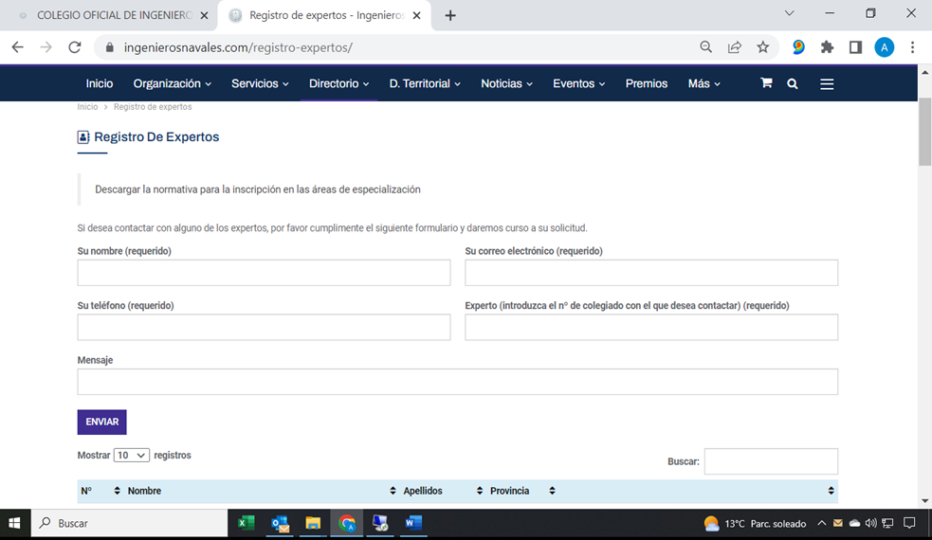Image resolution: width=932 pixels, height=540 pixels.
Task: Open weather widget in taskbar
Action: click(x=755, y=523)
